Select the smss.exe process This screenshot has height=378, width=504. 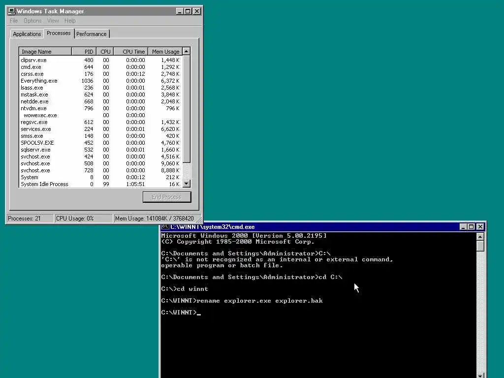click(100, 136)
